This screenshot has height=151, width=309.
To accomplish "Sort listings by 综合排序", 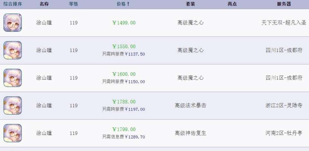I will pyautogui.click(x=13, y=4).
